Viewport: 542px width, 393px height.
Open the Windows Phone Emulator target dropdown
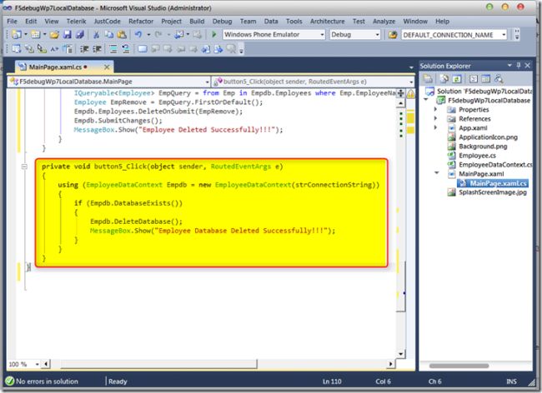pyautogui.click(x=322, y=34)
